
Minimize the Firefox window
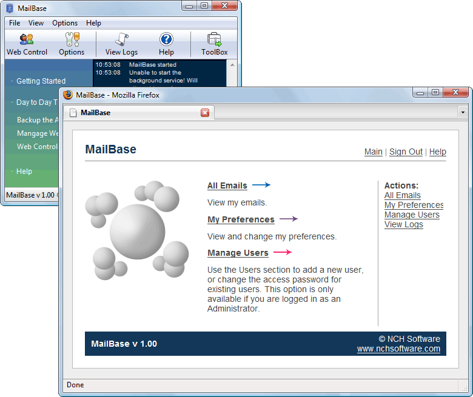tap(420, 93)
